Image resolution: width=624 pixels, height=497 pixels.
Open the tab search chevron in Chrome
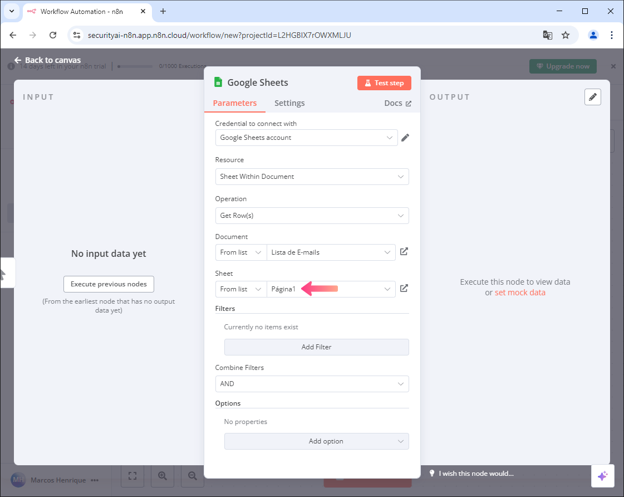pyautogui.click(x=12, y=11)
